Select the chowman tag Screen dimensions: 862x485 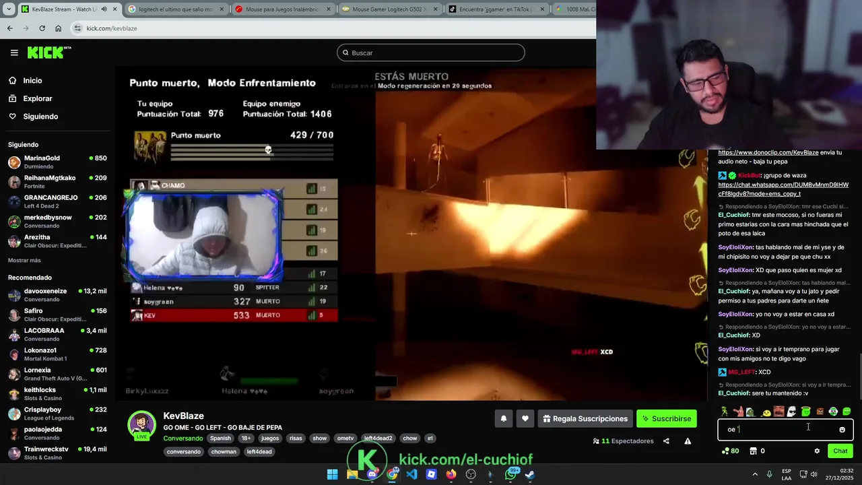224,451
